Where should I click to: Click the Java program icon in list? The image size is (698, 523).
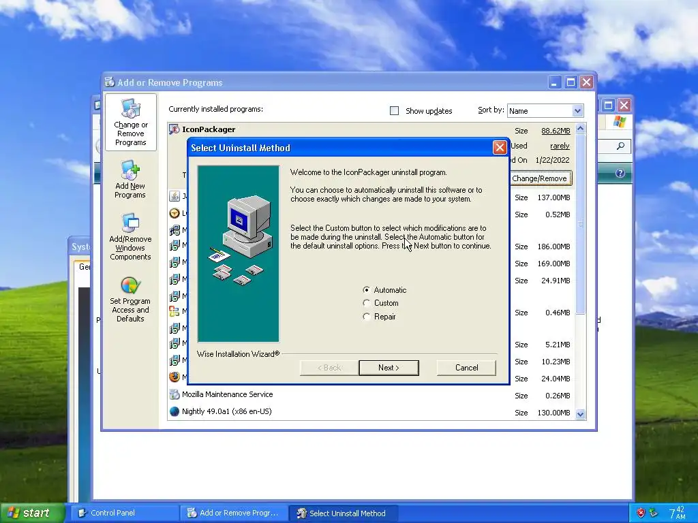(x=174, y=196)
